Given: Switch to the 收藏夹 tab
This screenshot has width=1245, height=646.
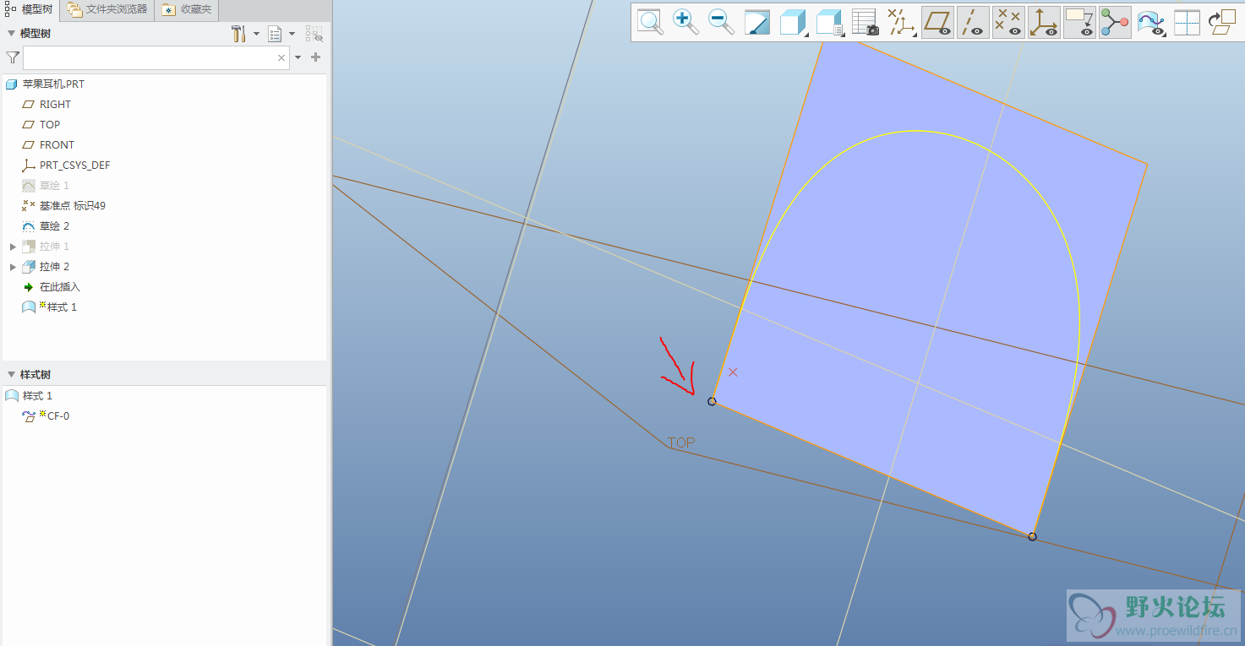Looking at the screenshot, I should [x=188, y=9].
